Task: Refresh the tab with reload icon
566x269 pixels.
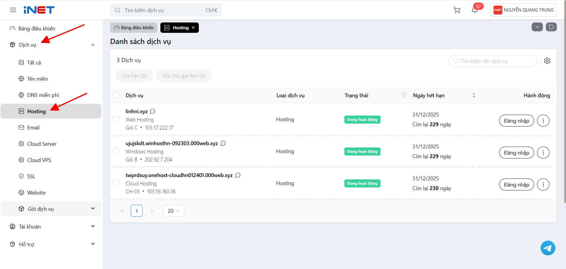Action: coord(551,27)
